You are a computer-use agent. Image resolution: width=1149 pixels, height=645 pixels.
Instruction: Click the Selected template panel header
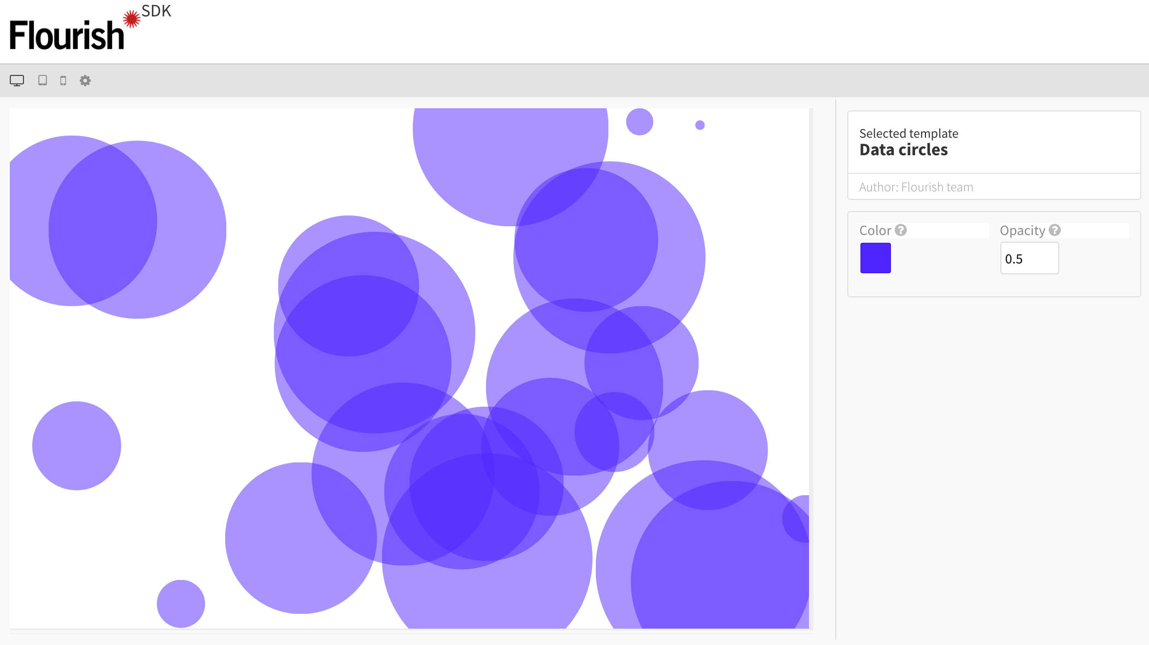(908, 133)
